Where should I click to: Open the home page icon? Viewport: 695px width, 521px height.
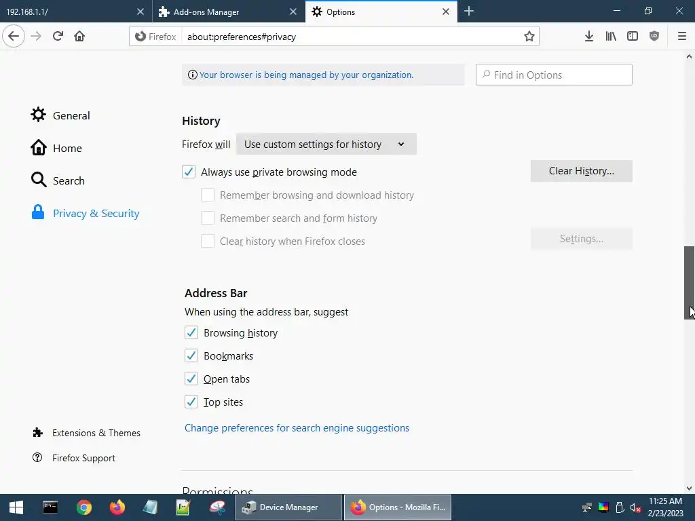pos(79,37)
